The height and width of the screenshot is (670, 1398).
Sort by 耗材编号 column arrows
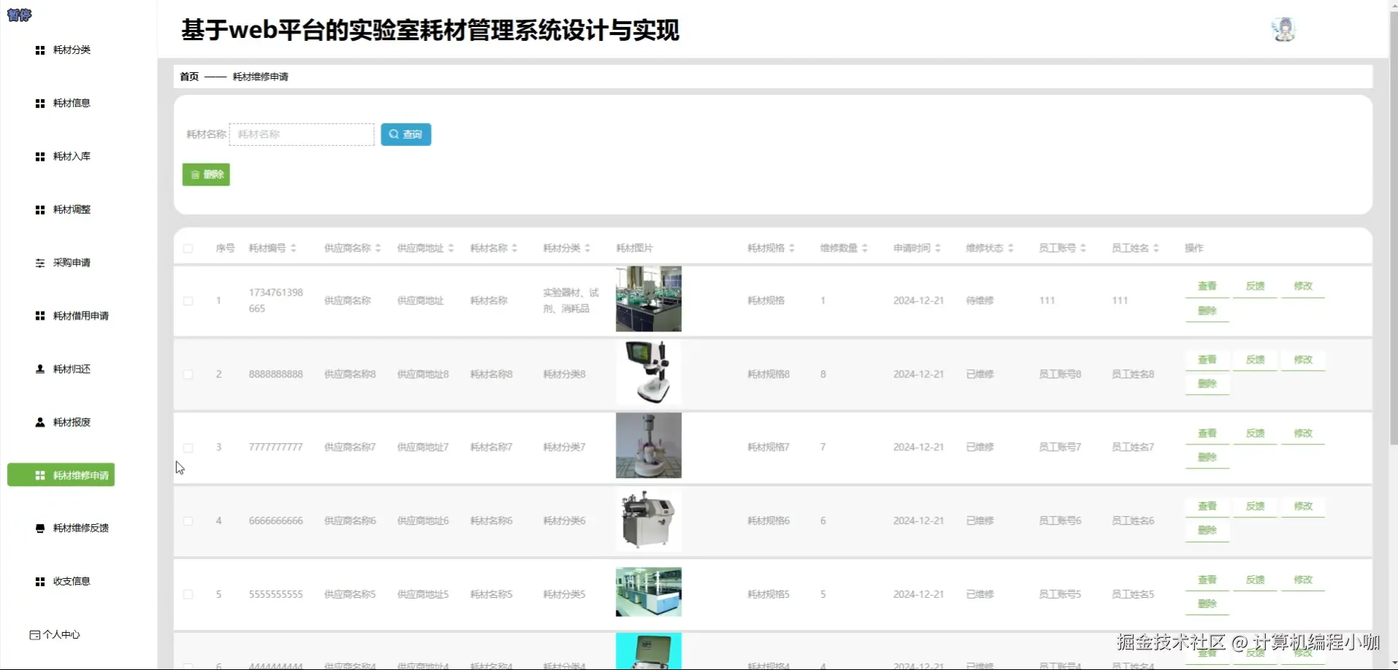(x=294, y=249)
